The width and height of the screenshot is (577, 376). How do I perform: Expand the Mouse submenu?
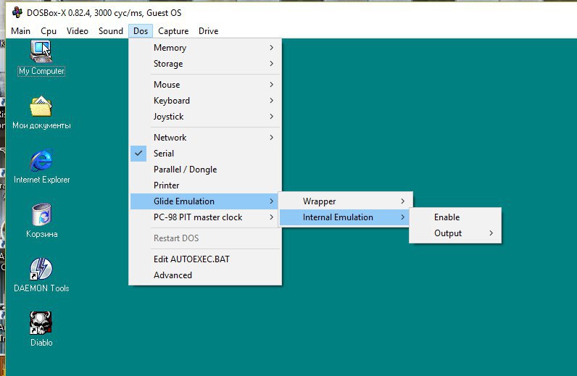coord(205,85)
